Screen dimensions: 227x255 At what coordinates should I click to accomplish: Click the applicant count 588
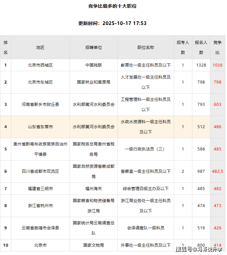point(201,149)
